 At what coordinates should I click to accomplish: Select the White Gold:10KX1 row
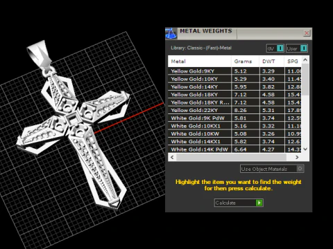point(234,126)
